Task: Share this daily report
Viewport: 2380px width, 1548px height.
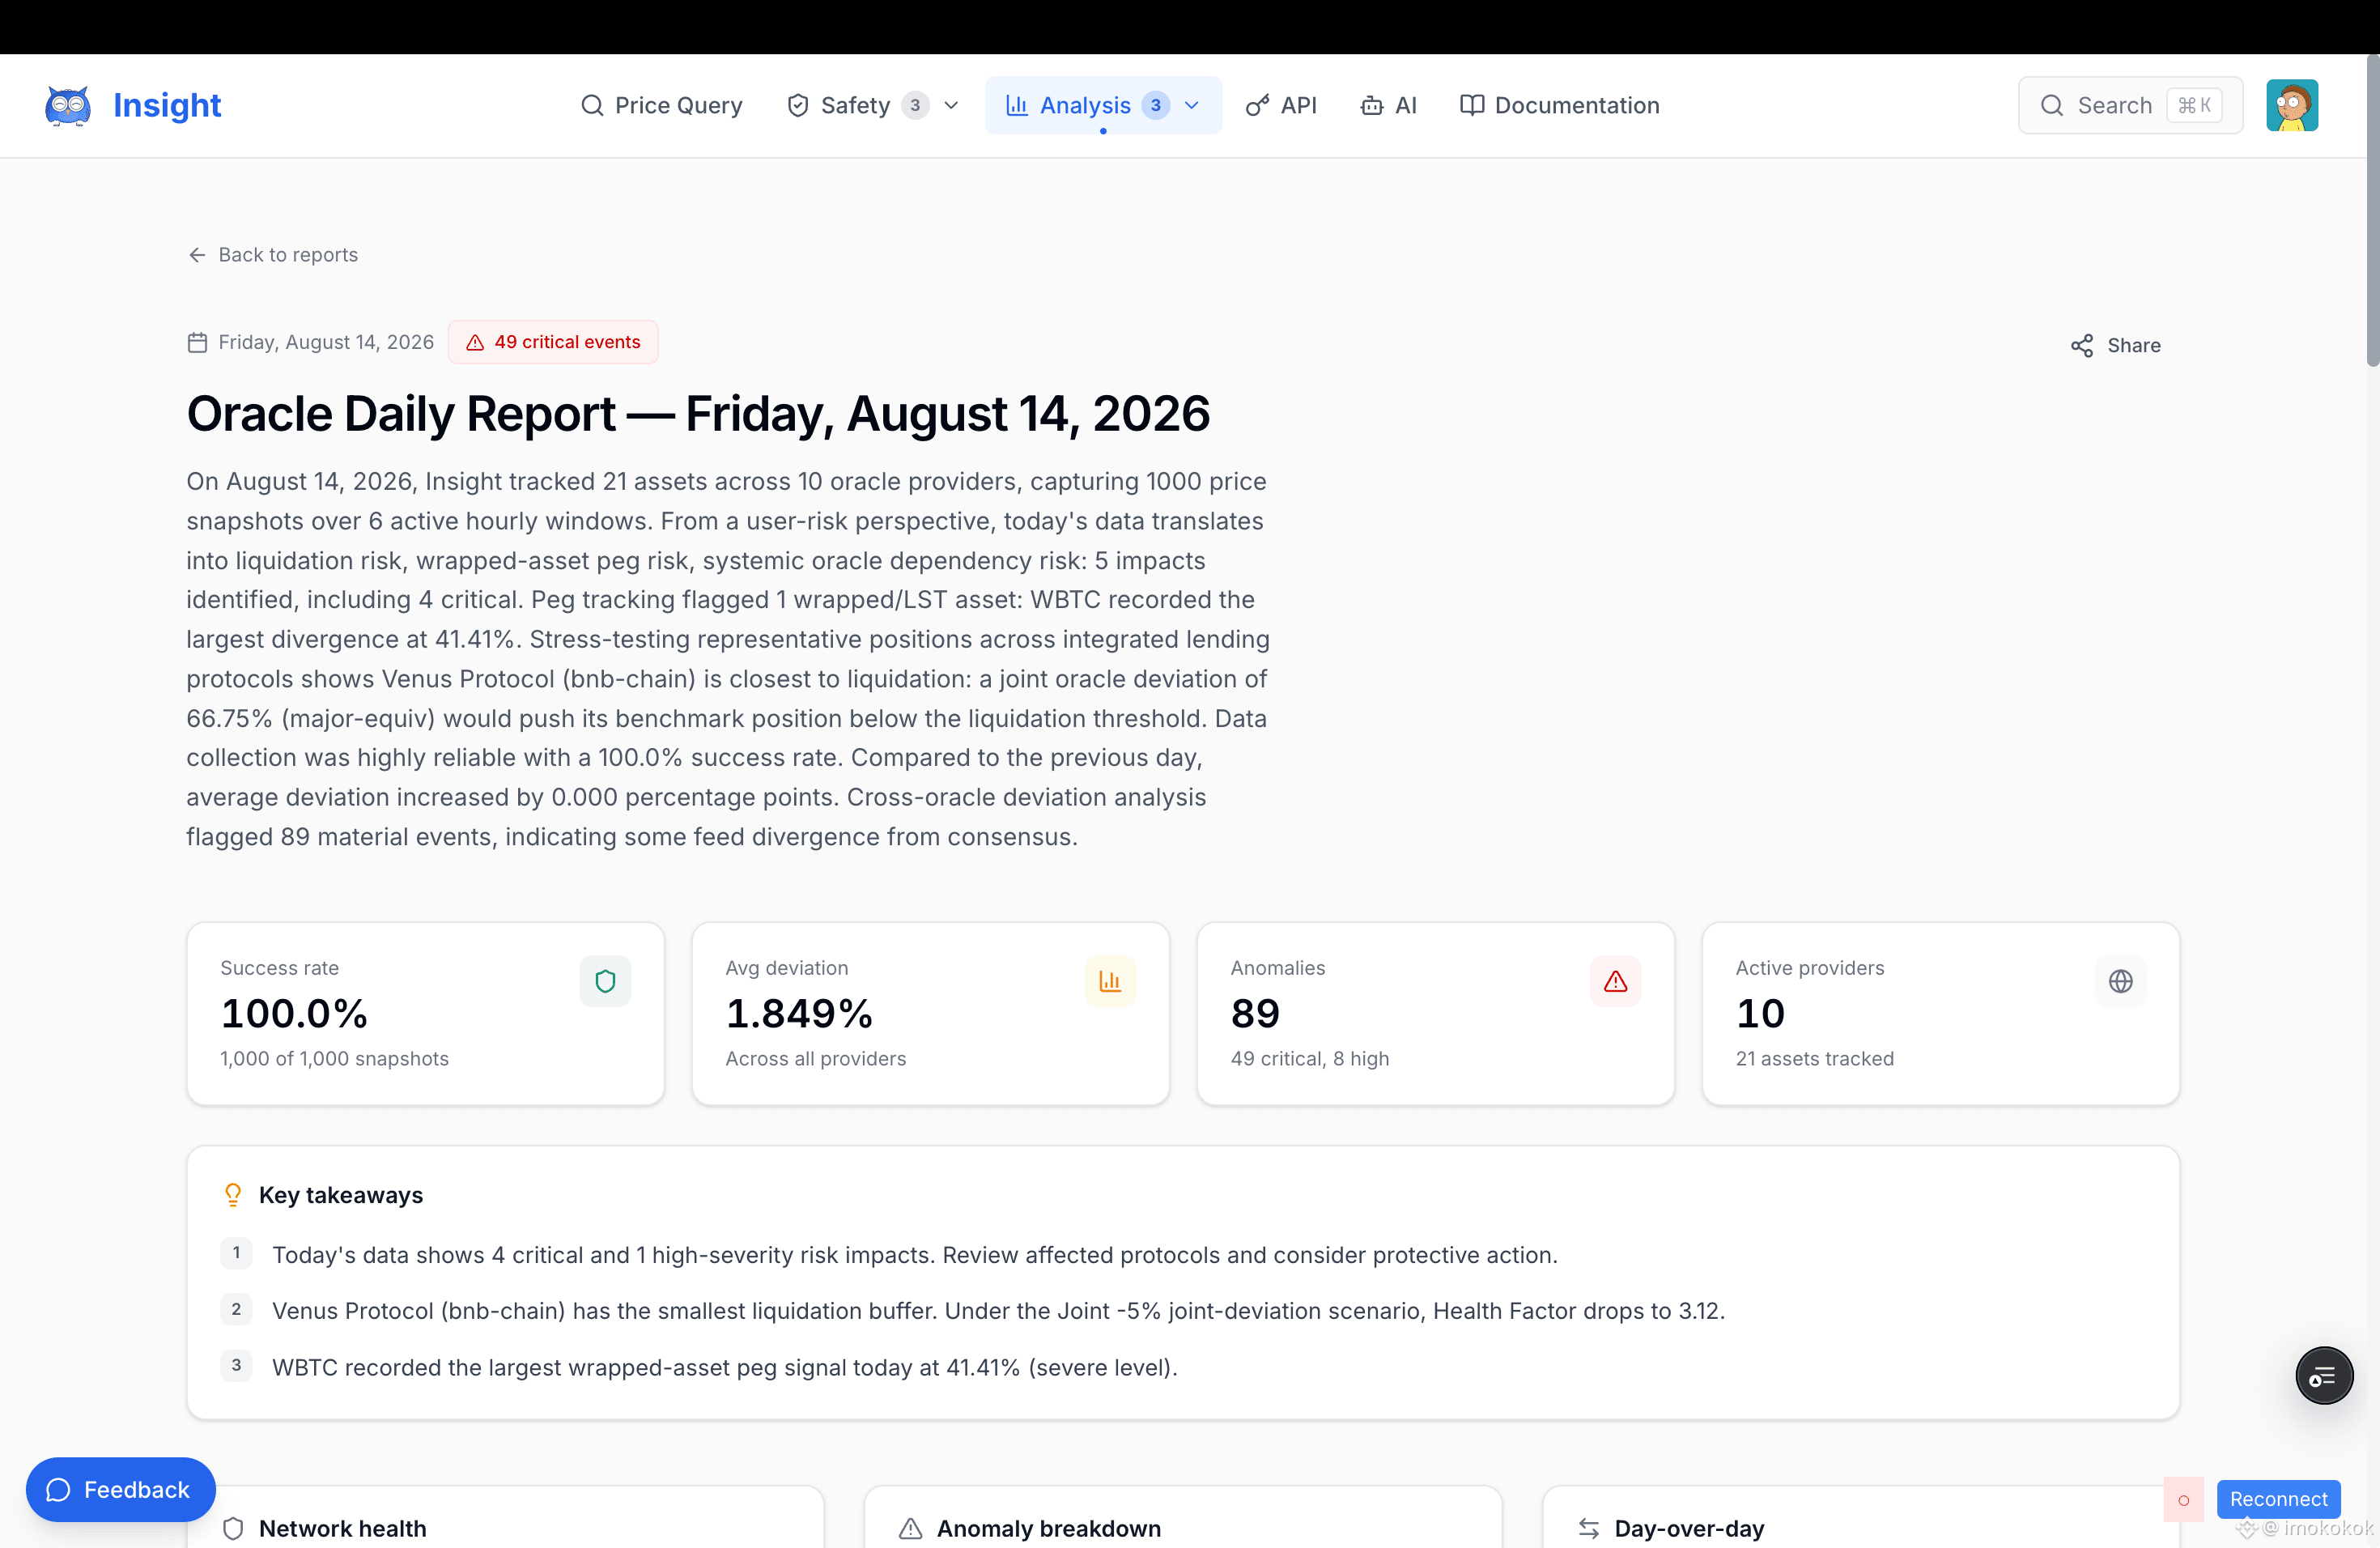Action: 2115,345
